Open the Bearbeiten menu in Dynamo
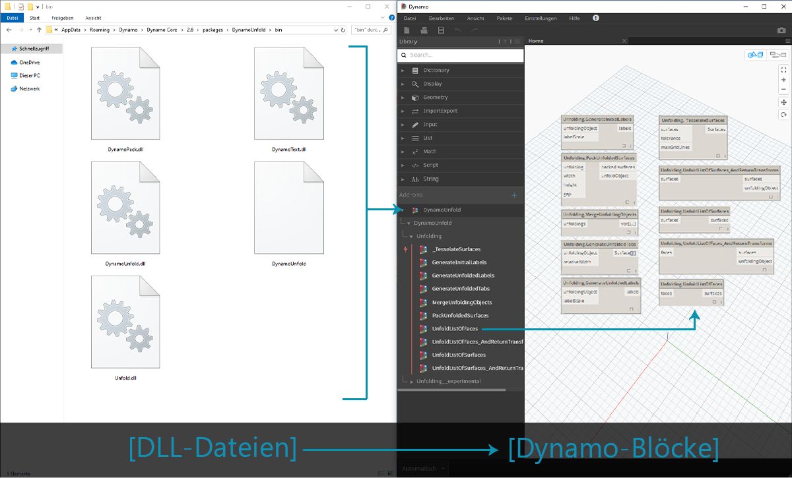 pyautogui.click(x=442, y=18)
